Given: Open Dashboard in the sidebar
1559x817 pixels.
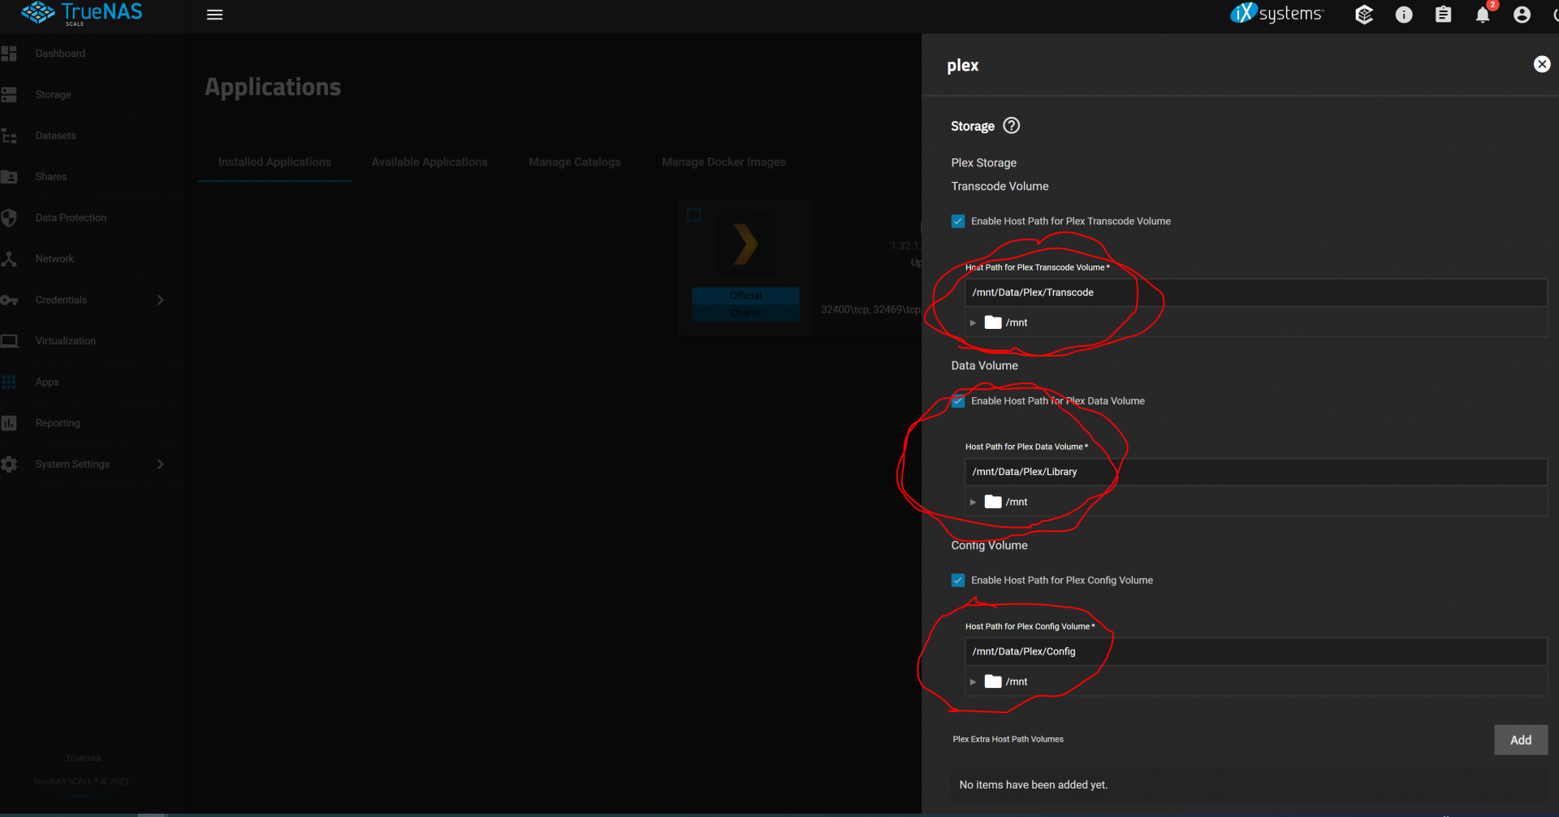Looking at the screenshot, I should coord(60,54).
